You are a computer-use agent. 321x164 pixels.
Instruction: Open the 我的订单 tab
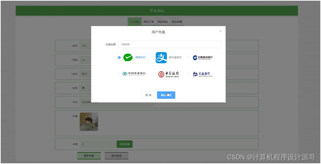(x=149, y=22)
